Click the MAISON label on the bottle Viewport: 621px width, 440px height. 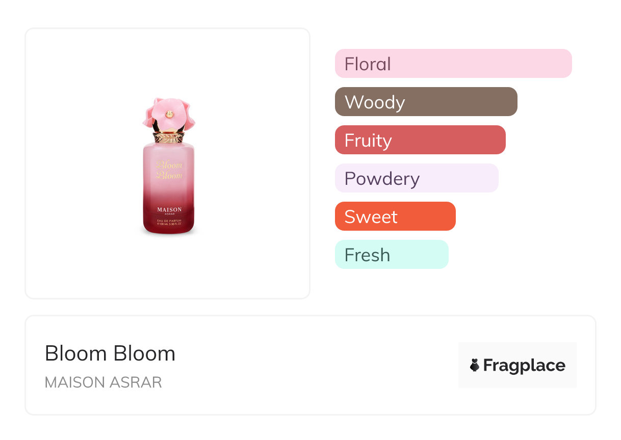pos(169,209)
